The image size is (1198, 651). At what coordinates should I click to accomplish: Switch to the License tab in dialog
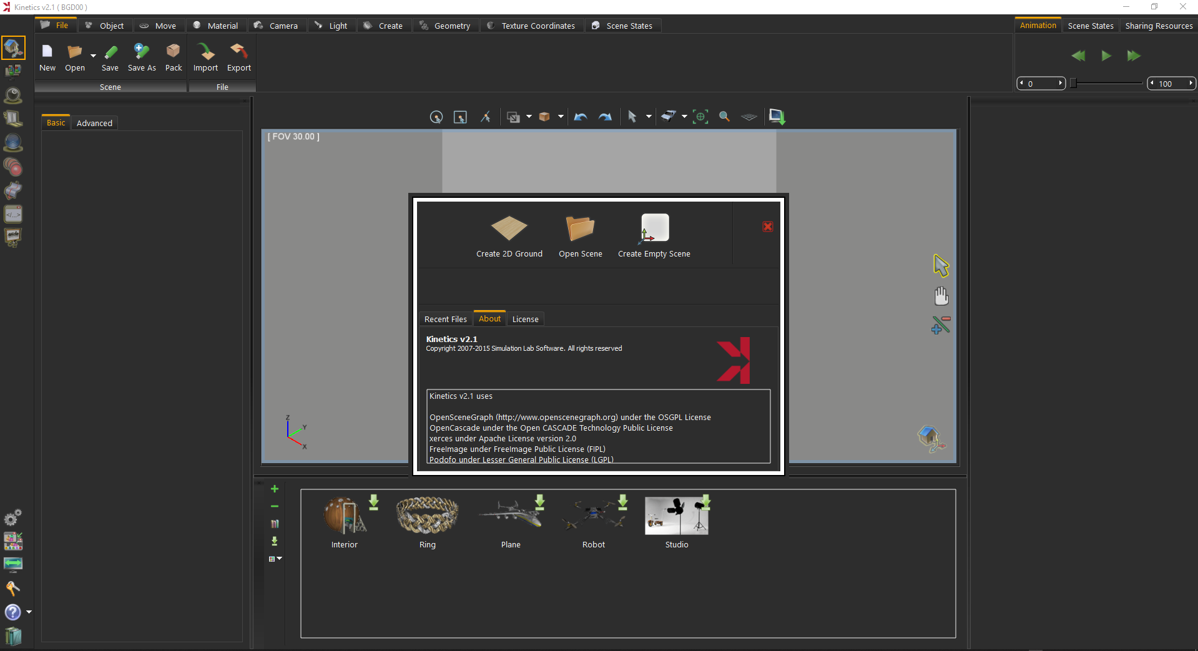coord(525,319)
